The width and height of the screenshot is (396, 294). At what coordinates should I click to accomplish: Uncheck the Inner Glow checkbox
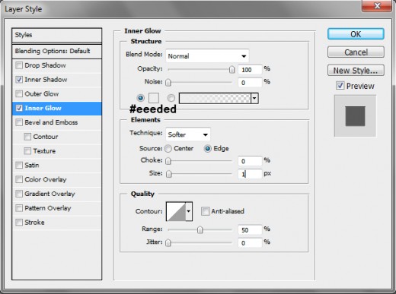[x=19, y=108]
